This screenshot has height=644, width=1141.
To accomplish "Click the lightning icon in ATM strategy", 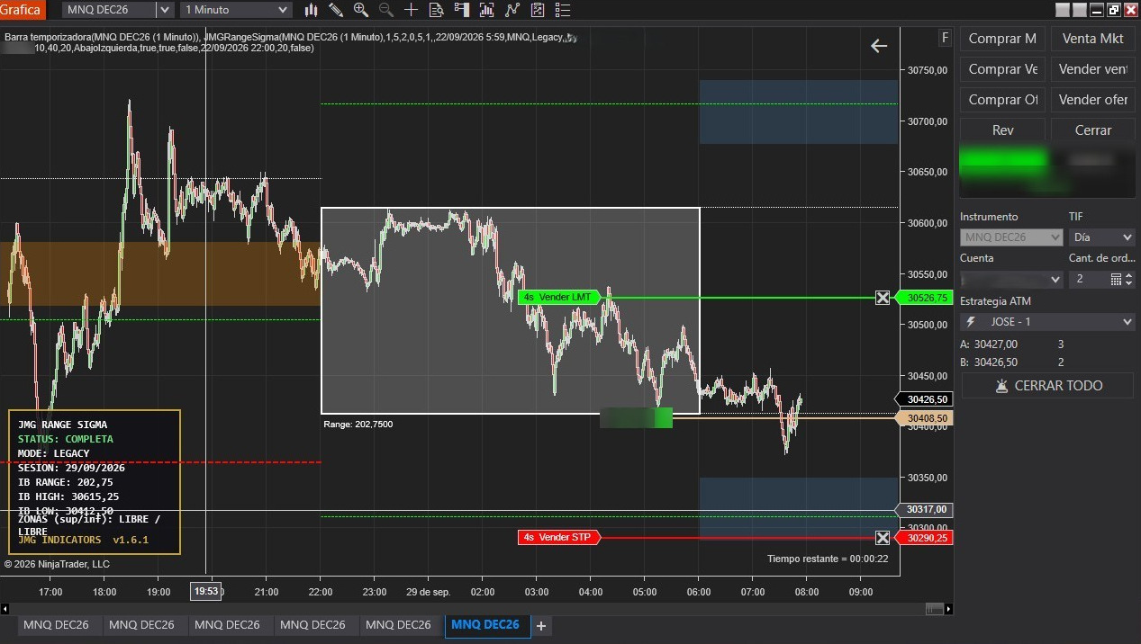I will (x=971, y=322).
